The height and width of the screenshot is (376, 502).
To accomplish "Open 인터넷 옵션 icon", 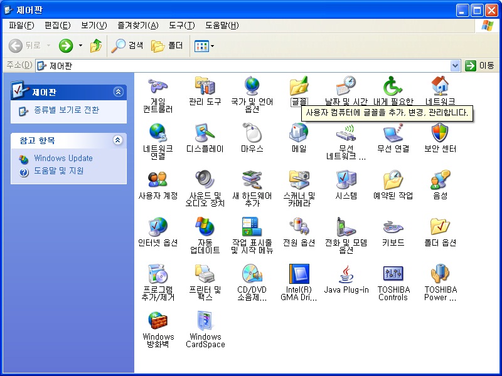I will tap(158, 227).
